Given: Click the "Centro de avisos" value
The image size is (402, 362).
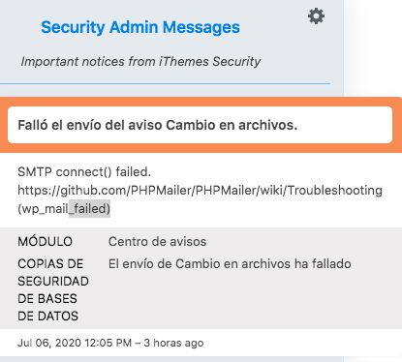Looking at the screenshot, I should point(157,241).
